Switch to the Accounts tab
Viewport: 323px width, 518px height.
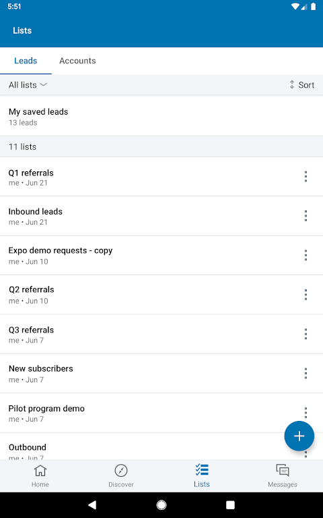pos(77,61)
